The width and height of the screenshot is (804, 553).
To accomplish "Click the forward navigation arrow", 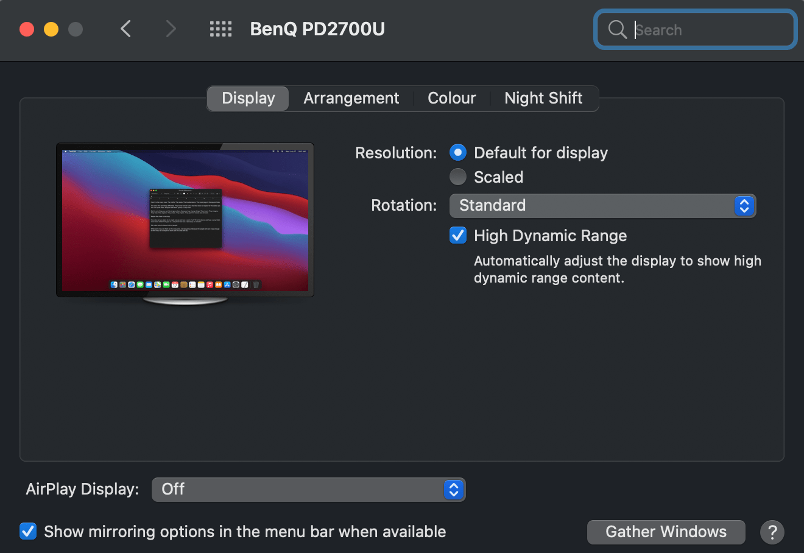I will point(171,29).
